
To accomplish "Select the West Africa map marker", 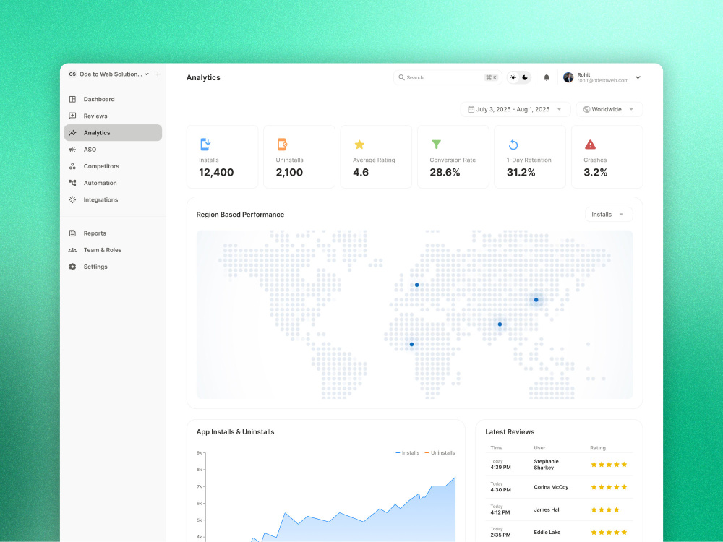I will 412,344.
